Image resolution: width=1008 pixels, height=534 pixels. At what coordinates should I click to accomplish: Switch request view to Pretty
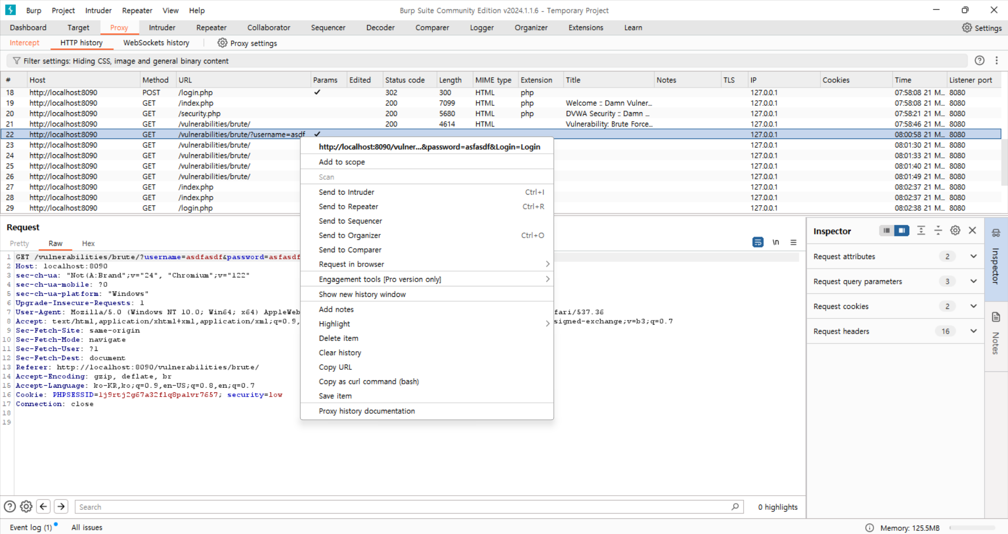[19, 243]
